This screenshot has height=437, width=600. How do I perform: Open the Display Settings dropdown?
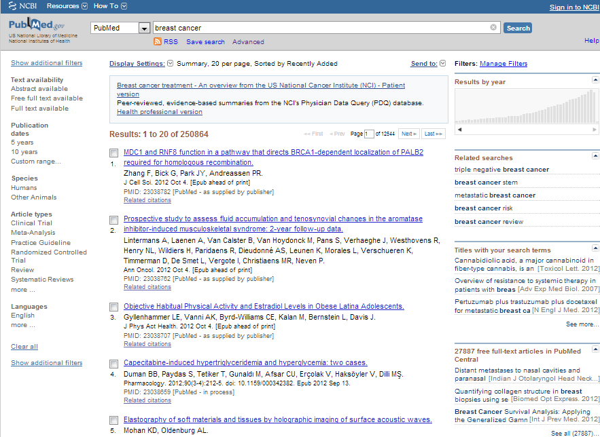coord(141,63)
